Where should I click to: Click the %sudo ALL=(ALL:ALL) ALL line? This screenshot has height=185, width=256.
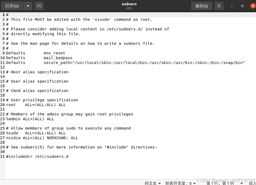pyautogui.click(x=35, y=133)
